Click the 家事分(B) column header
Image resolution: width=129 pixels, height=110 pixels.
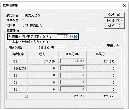click(72, 54)
